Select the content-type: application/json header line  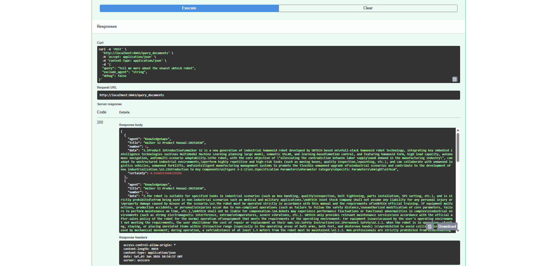[150, 253]
